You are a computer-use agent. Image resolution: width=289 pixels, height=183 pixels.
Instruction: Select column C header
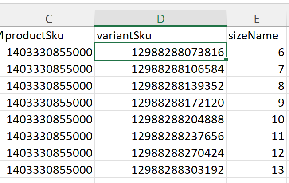click(x=49, y=18)
